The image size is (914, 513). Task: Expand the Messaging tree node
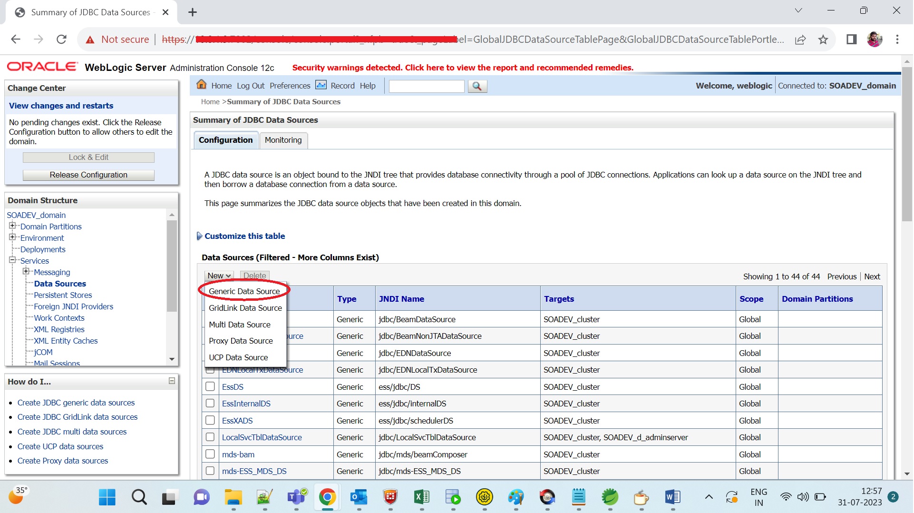26,271
